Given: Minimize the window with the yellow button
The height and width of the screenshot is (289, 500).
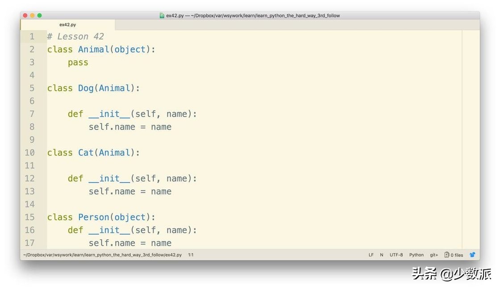Looking at the screenshot, I should [x=33, y=16].
